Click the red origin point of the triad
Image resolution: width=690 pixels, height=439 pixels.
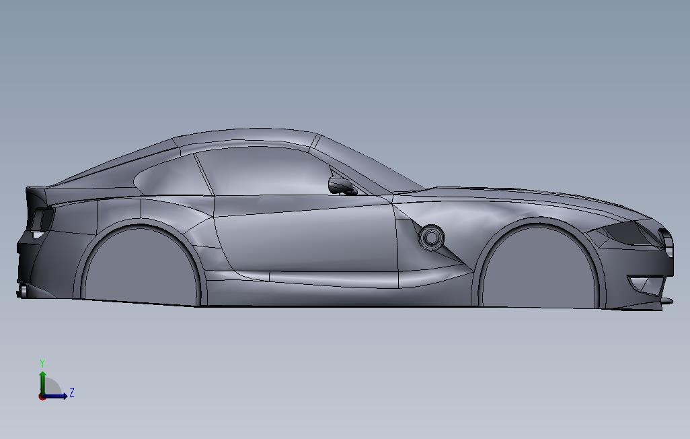tap(42, 397)
